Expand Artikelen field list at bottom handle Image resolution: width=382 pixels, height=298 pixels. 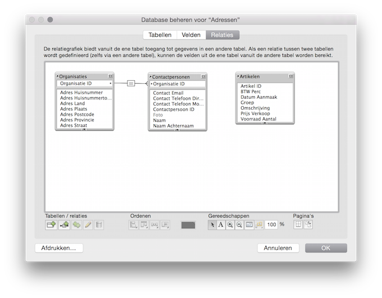(x=265, y=123)
